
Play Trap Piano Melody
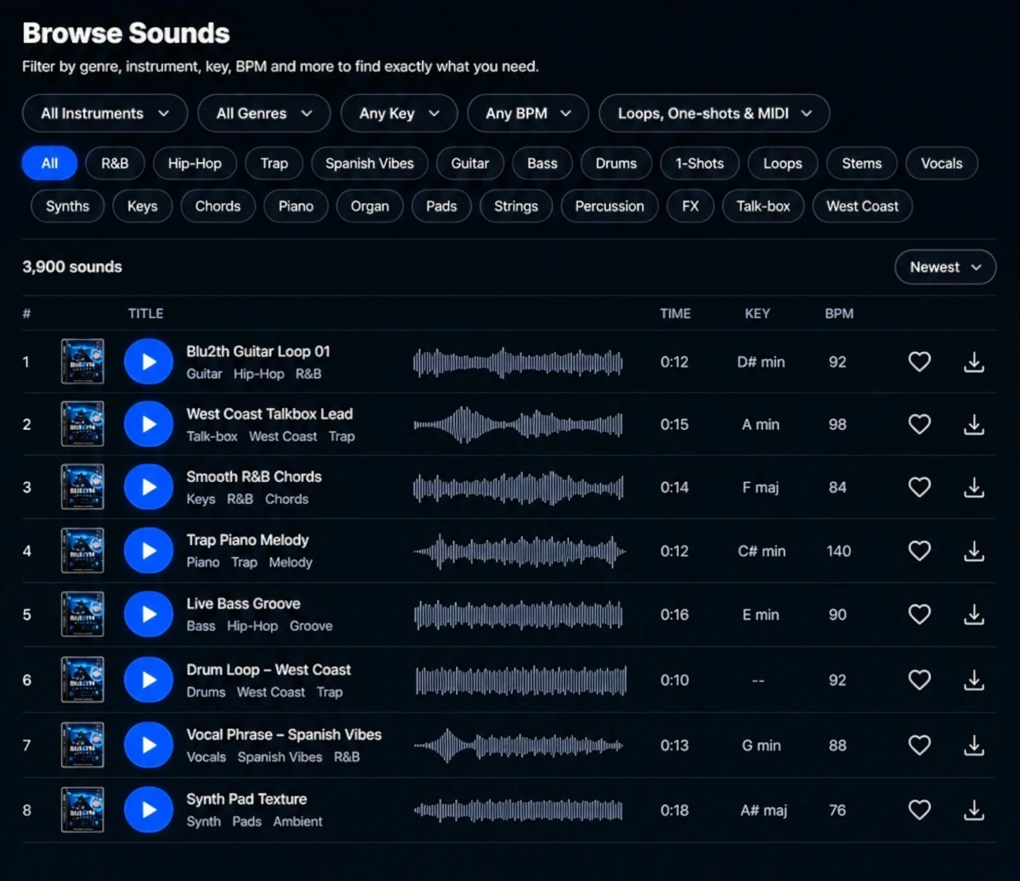148,551
